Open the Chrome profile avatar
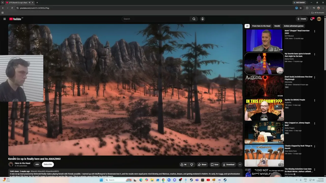326x183 pixels. (318, 8)
